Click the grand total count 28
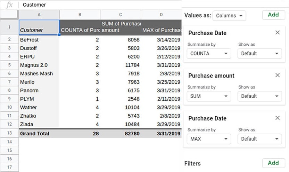 80,134
